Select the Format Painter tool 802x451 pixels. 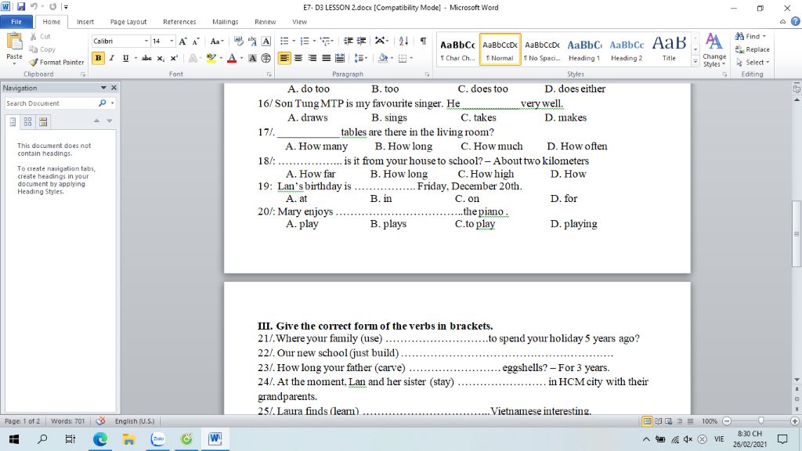(x=56, y=63)
